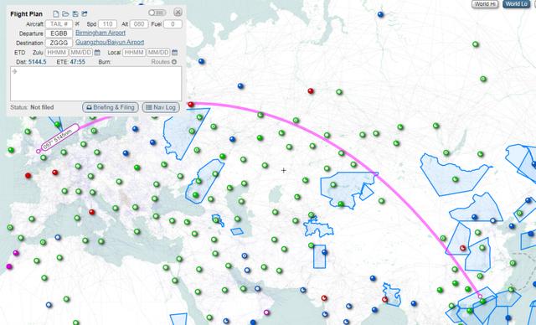The width and height of the screenshot is (536, 325).
Task: Select the World Lo chart layer
Action: point(516,4)
